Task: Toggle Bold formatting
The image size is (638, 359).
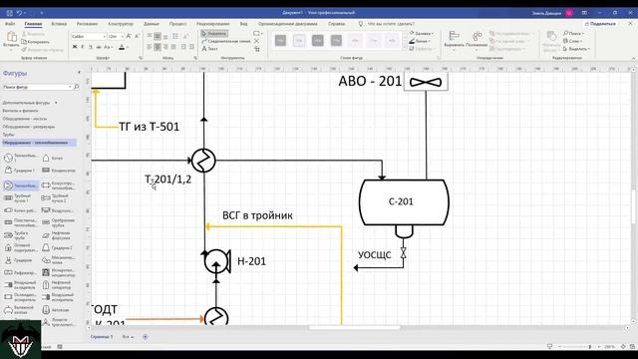Action: [75, 47]
